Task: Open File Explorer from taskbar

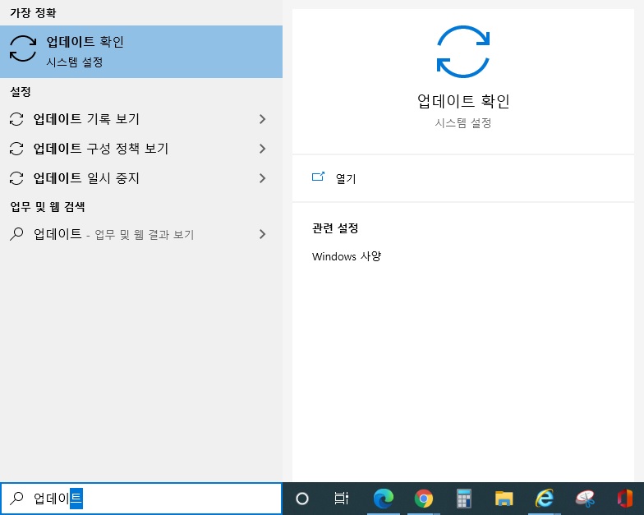Action: (504, 499)
